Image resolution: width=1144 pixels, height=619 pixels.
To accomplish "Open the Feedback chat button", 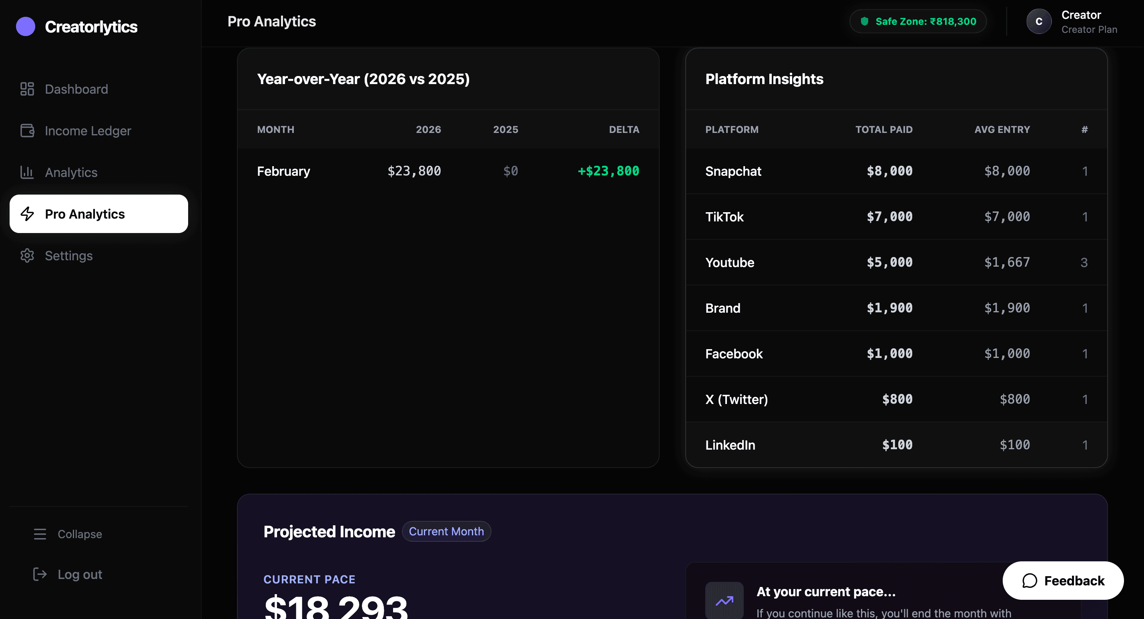I will point(1063,580).
